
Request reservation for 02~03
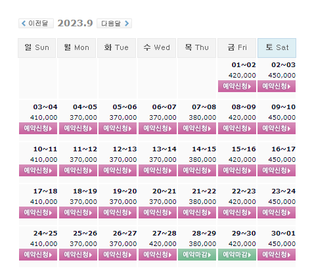pos(277,86)
